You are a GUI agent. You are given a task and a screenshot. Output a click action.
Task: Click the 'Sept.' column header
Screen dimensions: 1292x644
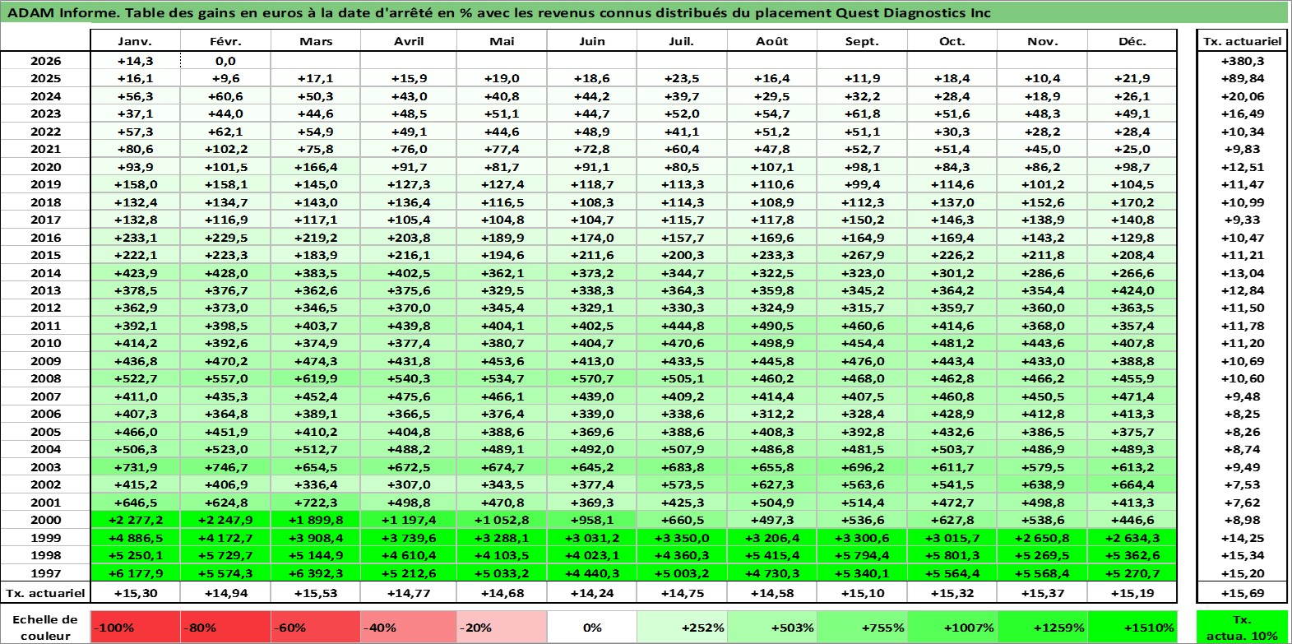(862, 41)
